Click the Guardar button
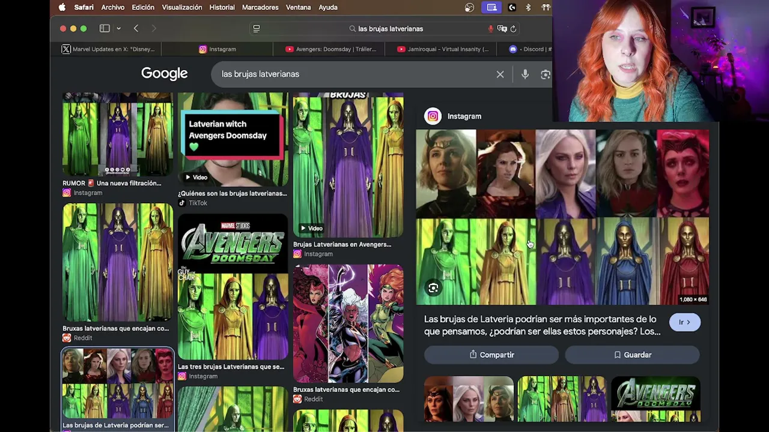The height and width of the screenshot is (432, 769). click(x=632, y=355)
